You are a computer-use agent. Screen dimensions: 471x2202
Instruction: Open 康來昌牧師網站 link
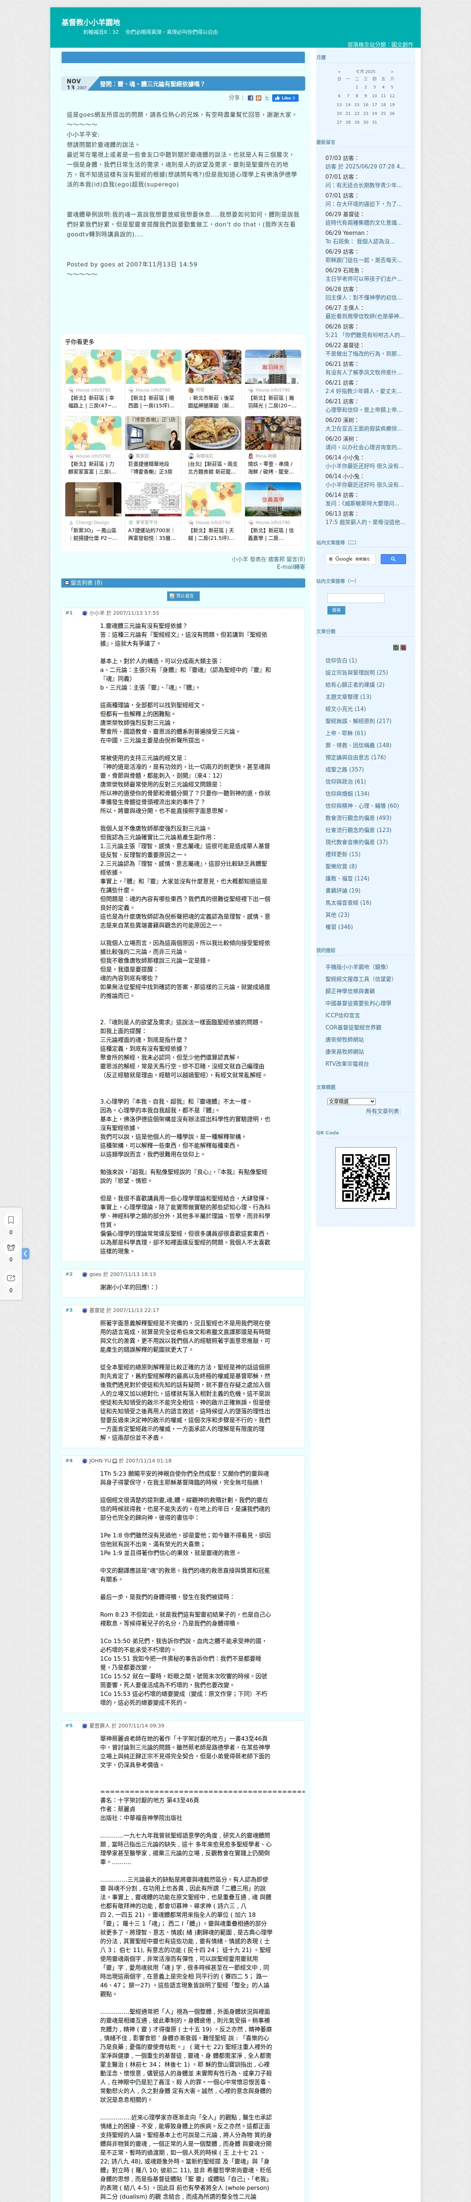coord(344,1052)
